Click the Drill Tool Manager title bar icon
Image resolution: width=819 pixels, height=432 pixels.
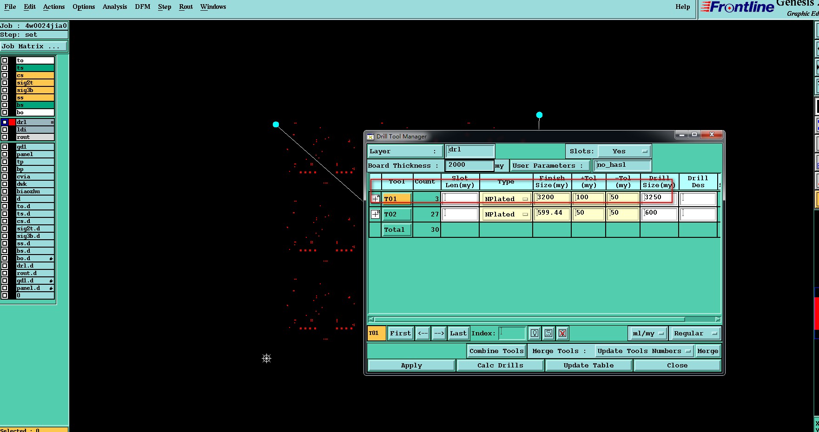[x=370, y=137]
